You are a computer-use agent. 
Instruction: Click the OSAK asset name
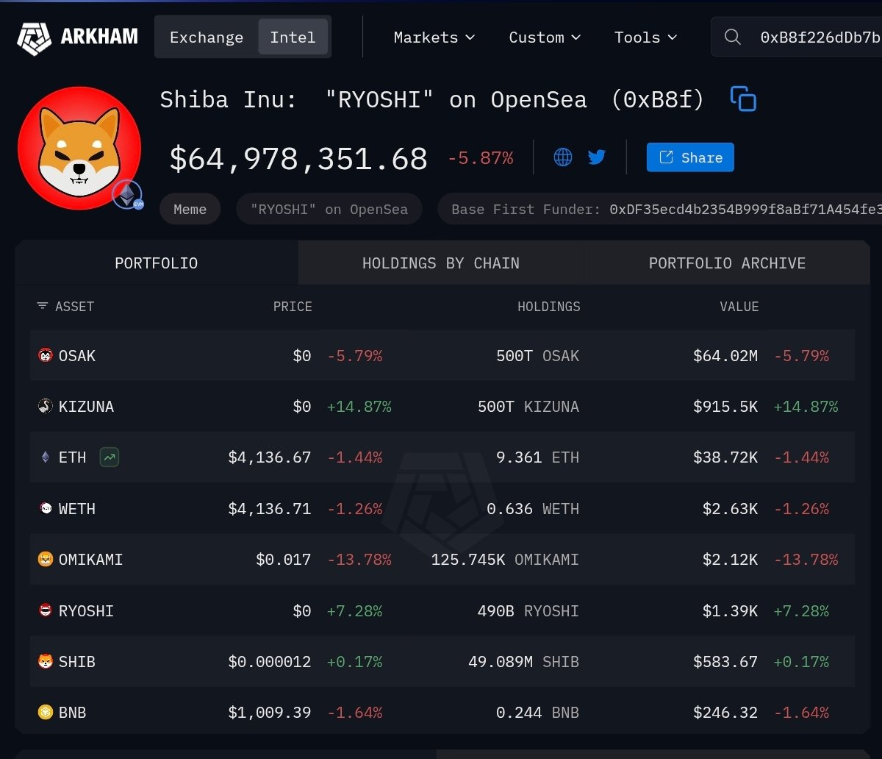77,356
